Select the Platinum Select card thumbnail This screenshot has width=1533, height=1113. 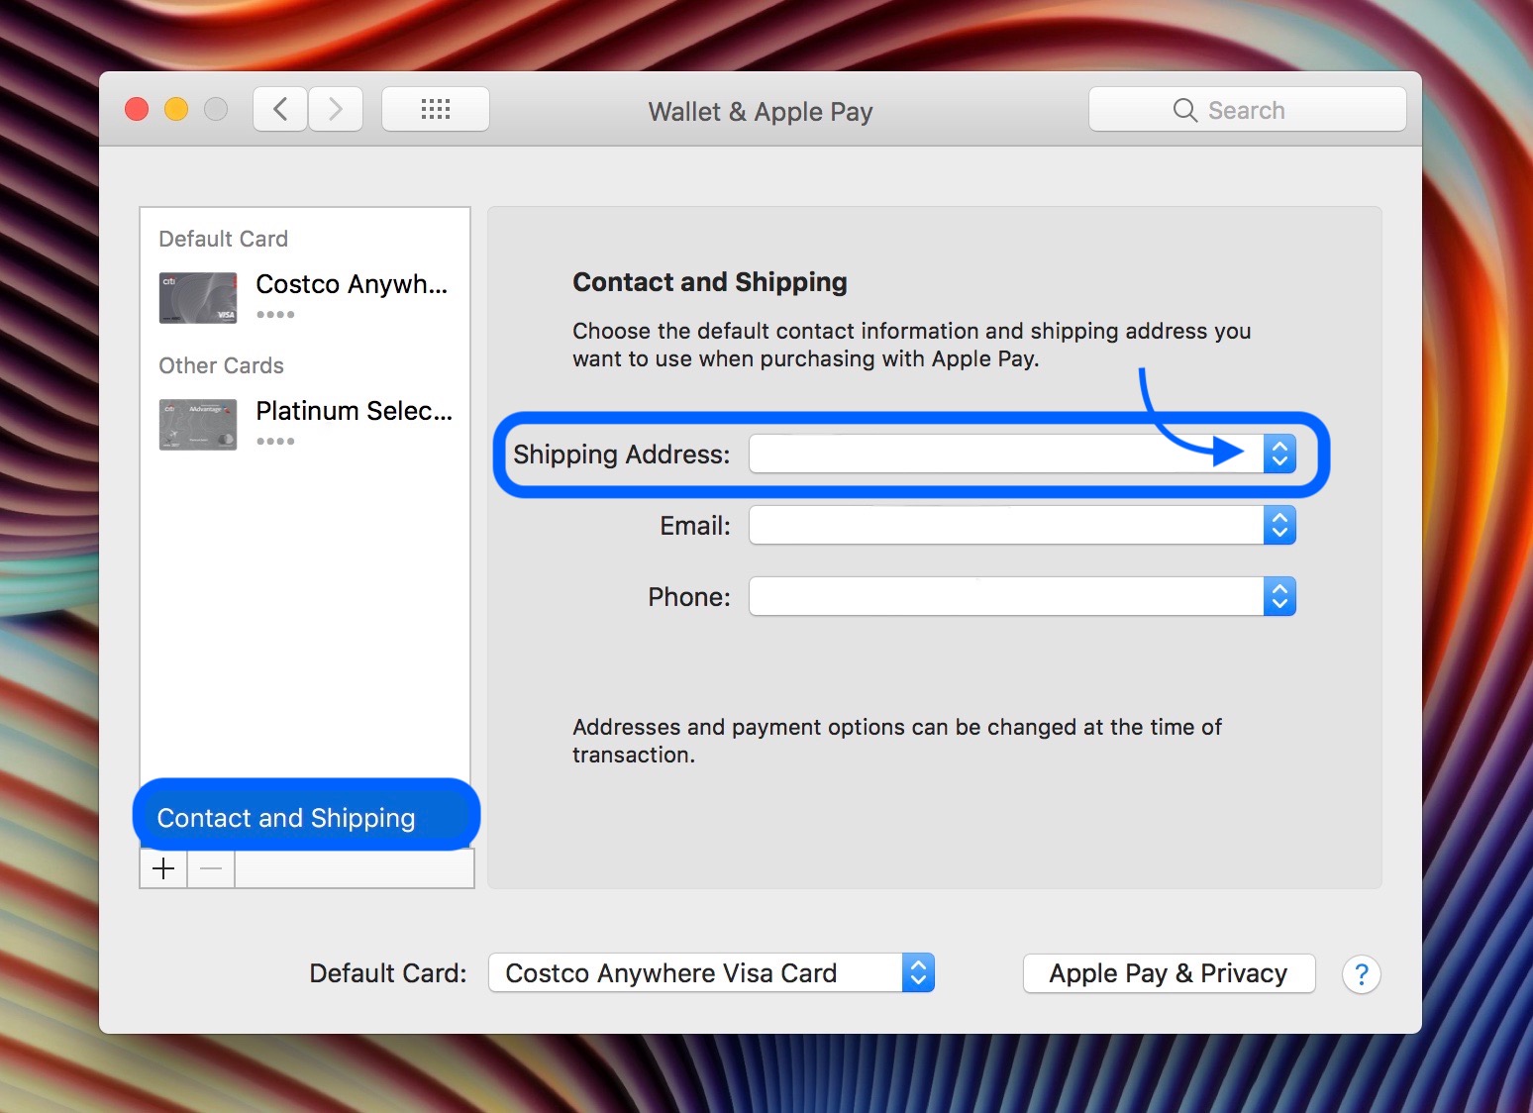tap(197, 424)
